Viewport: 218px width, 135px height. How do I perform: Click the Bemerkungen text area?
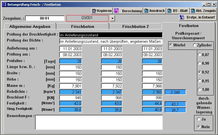click(x=99, y=122)
